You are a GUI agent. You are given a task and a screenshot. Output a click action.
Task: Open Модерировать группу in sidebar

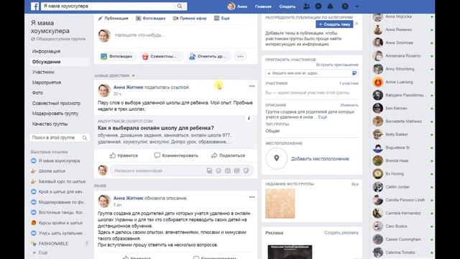[55, 114]
